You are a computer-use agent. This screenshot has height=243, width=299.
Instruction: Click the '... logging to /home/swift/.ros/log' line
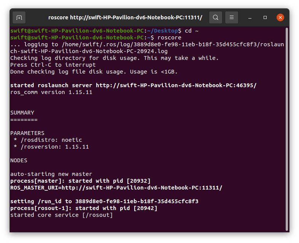pos(147,44)
